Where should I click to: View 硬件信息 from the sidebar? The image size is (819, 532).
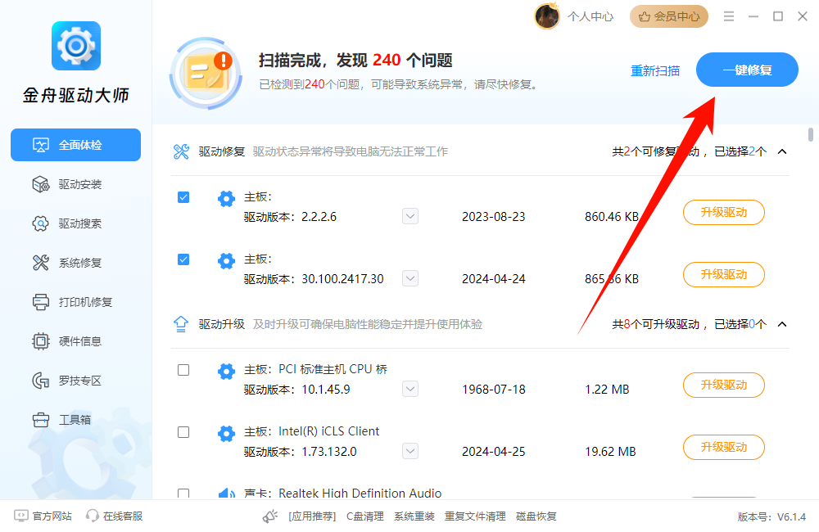click(x=75, y=341)
